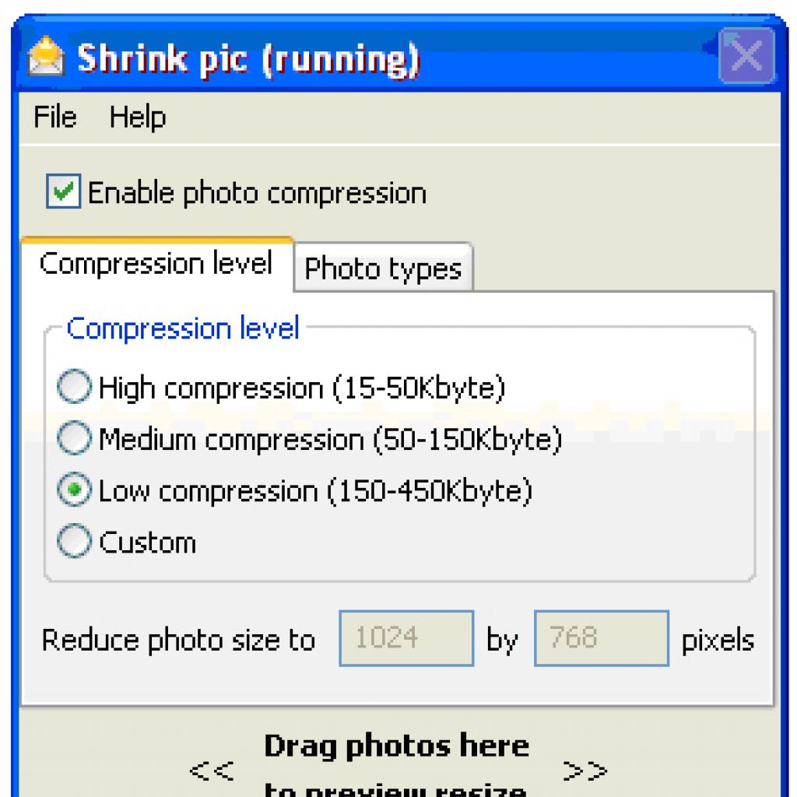Click the blue Compression level group heading
This screenshot has height=797, width=797.
point(183,328)
